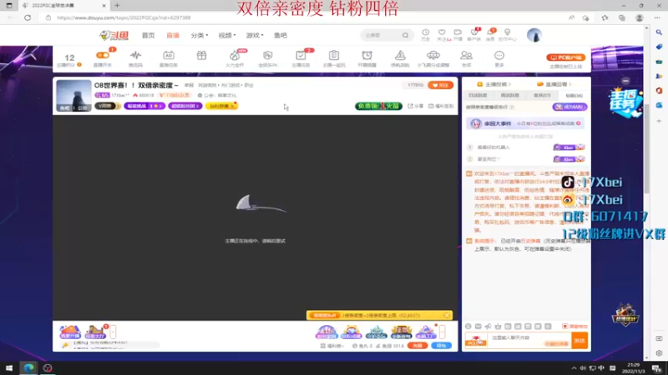Open the 任务大厅 icon below video
This screenshot has width=668, height=375.
coord(95,332)
